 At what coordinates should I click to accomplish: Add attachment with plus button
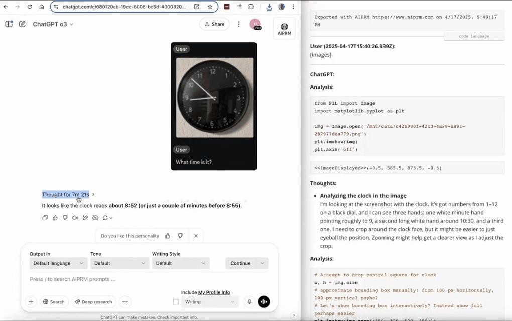[31, 302]
